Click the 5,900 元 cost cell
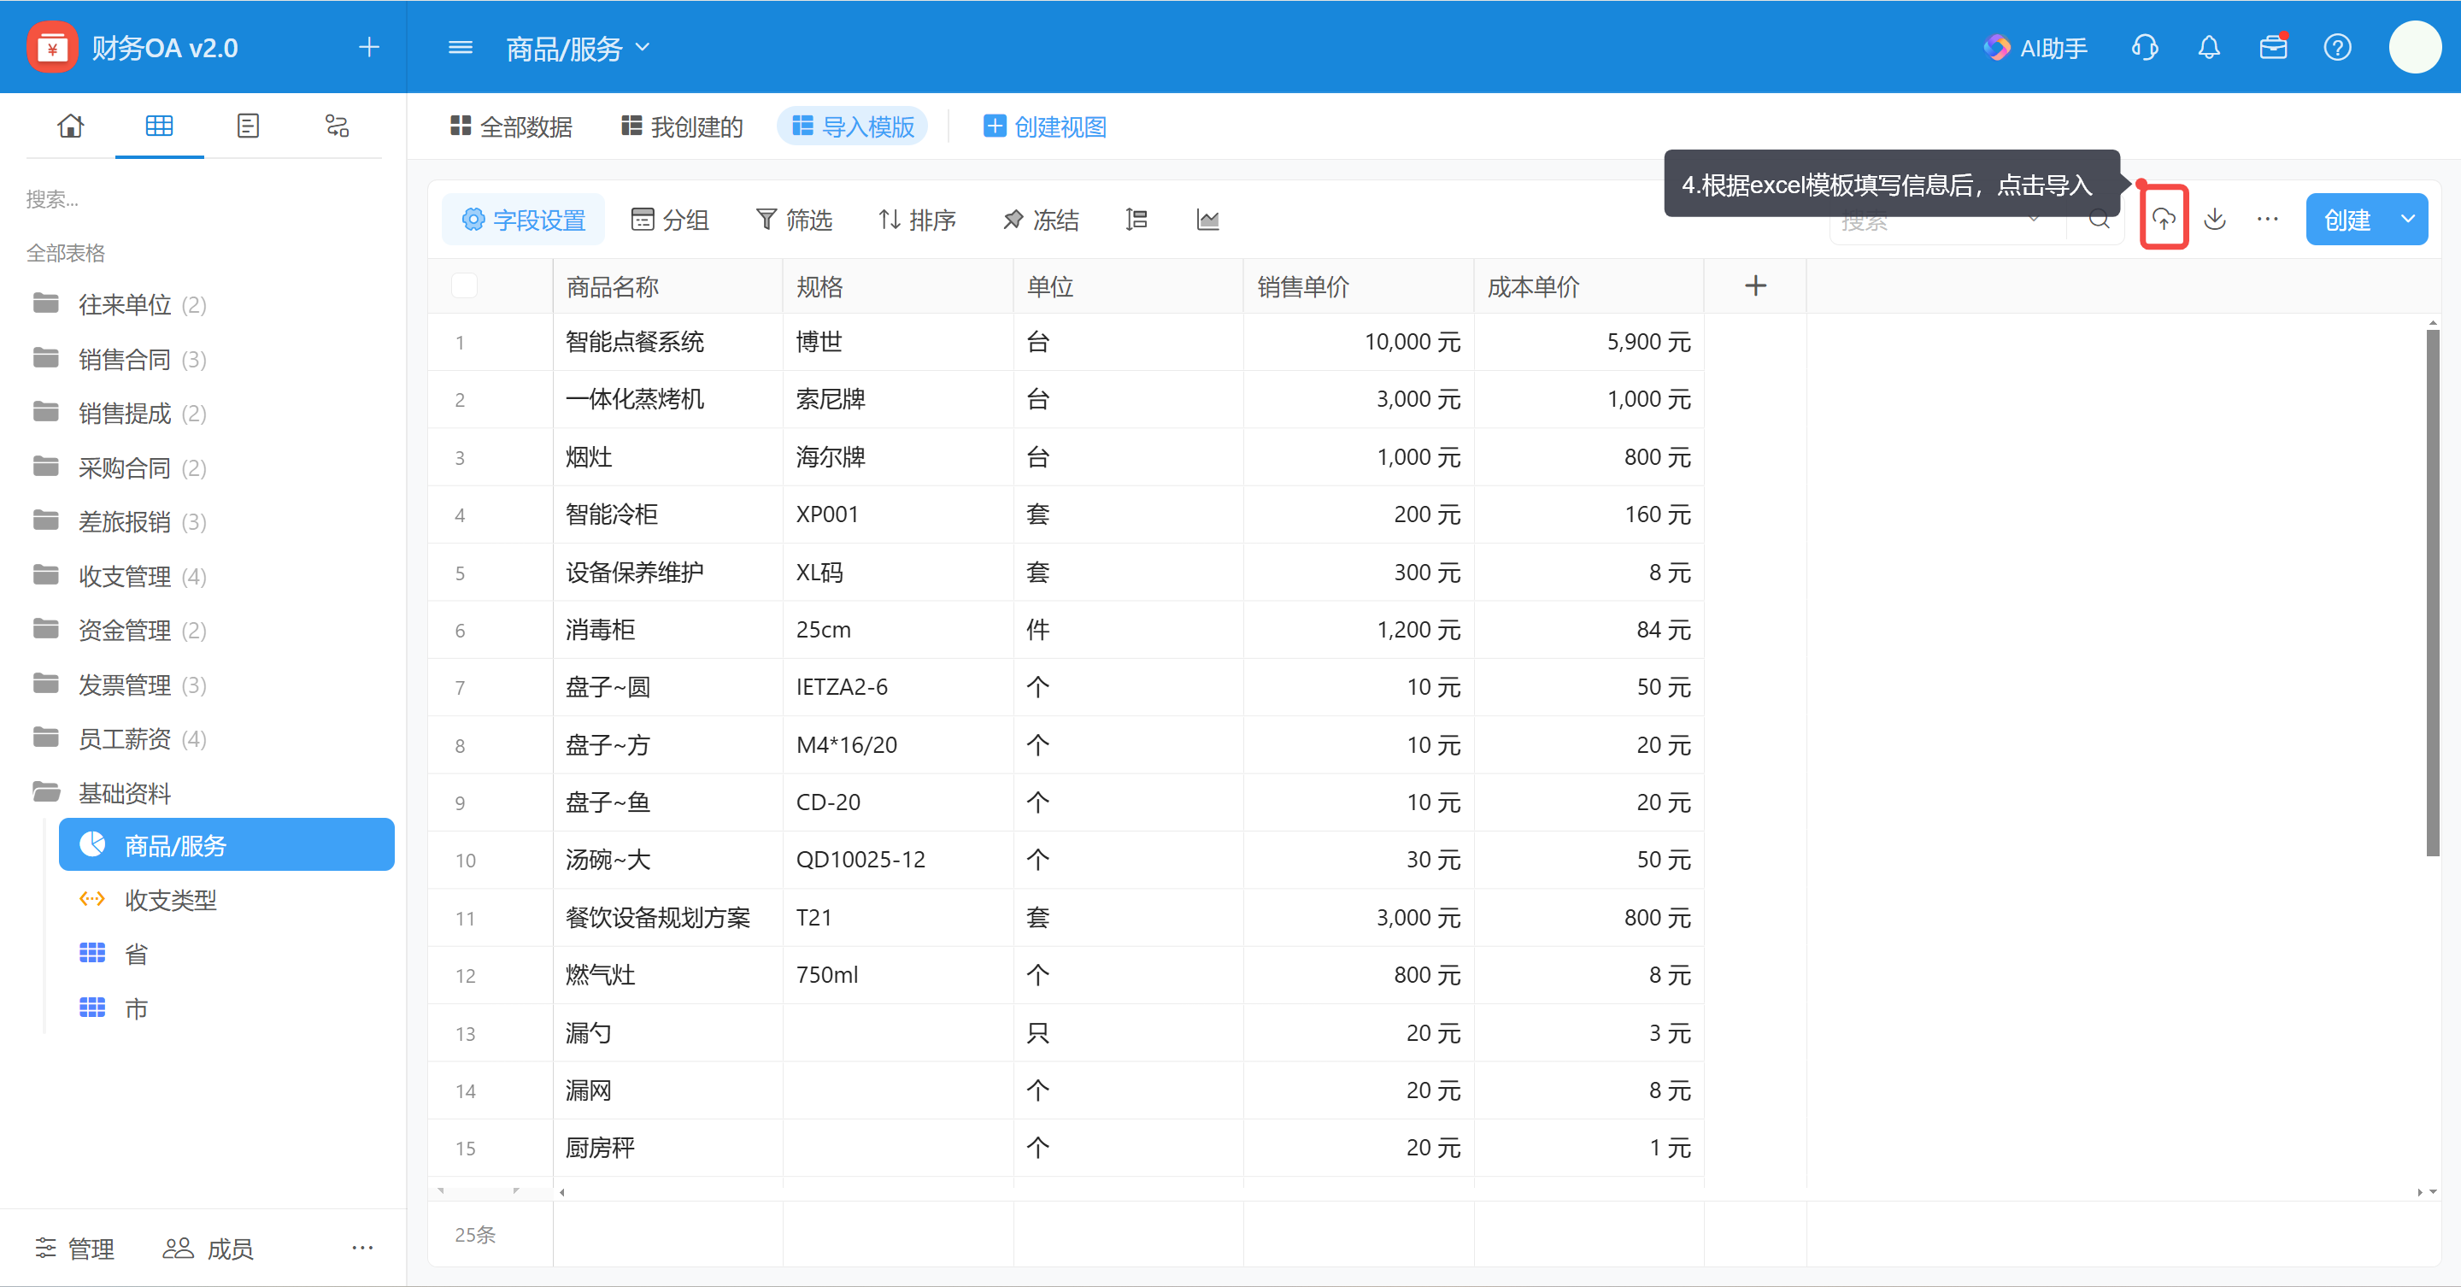The height and width of the screenshot is (1287, 2461). (1588, 341)
